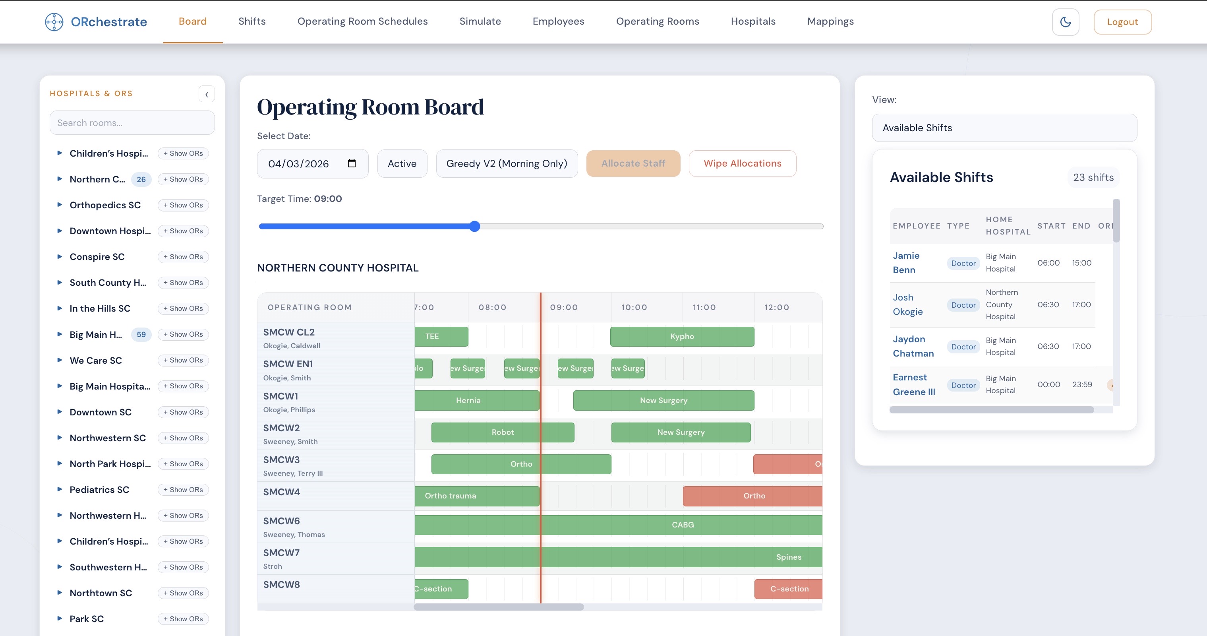The width and height of the screenshot is (1207, 636).
Task: Select the Kypho surgery block
Action: point(682,336)
